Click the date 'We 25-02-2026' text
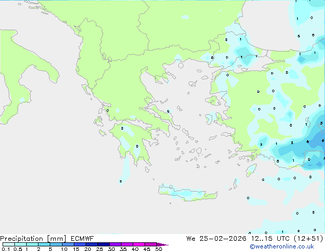This screenshot has width=325, height=251. coord(216,239)
